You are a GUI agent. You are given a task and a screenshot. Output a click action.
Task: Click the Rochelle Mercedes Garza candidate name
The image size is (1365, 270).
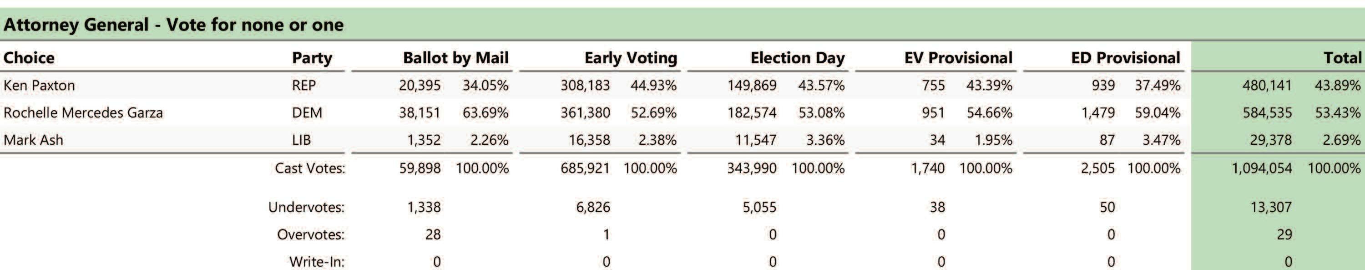click(83, 113)
